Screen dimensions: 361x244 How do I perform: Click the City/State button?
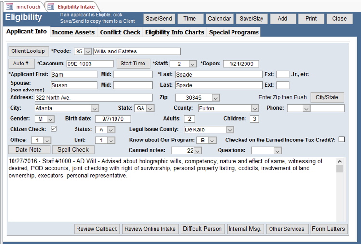coord(327,97)
